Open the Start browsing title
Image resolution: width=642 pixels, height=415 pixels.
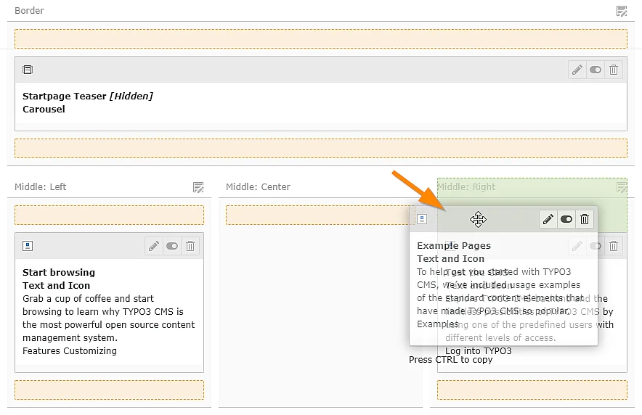tap(59, 273)
